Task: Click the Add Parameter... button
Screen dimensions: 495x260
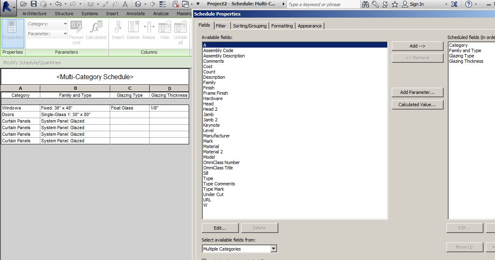Action: [x=418, y=92]
